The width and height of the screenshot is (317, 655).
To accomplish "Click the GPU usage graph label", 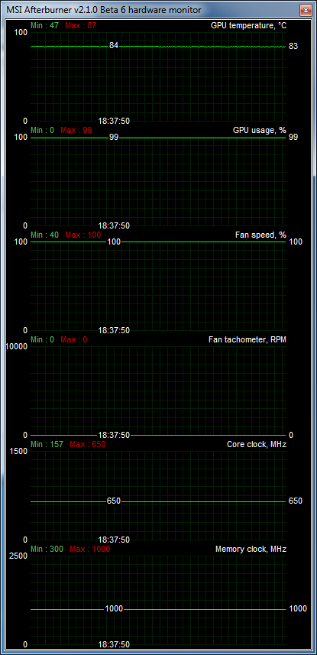I will (260, 131).
